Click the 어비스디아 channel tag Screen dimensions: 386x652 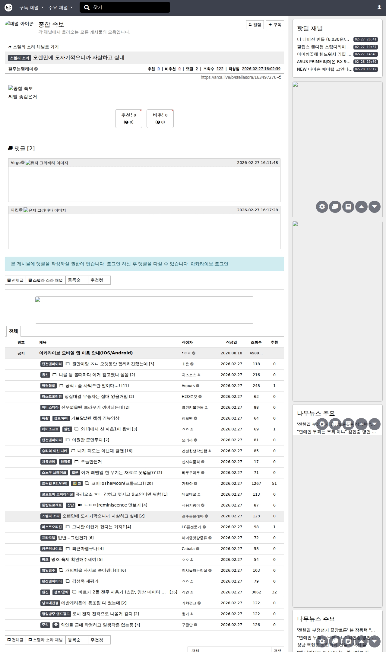coord(50,407)
